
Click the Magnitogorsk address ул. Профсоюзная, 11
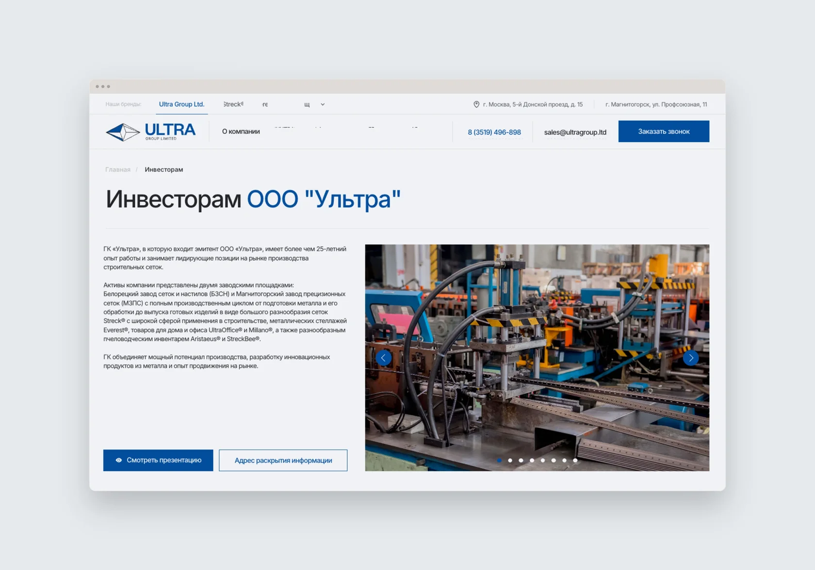click(x=656, y=104)
